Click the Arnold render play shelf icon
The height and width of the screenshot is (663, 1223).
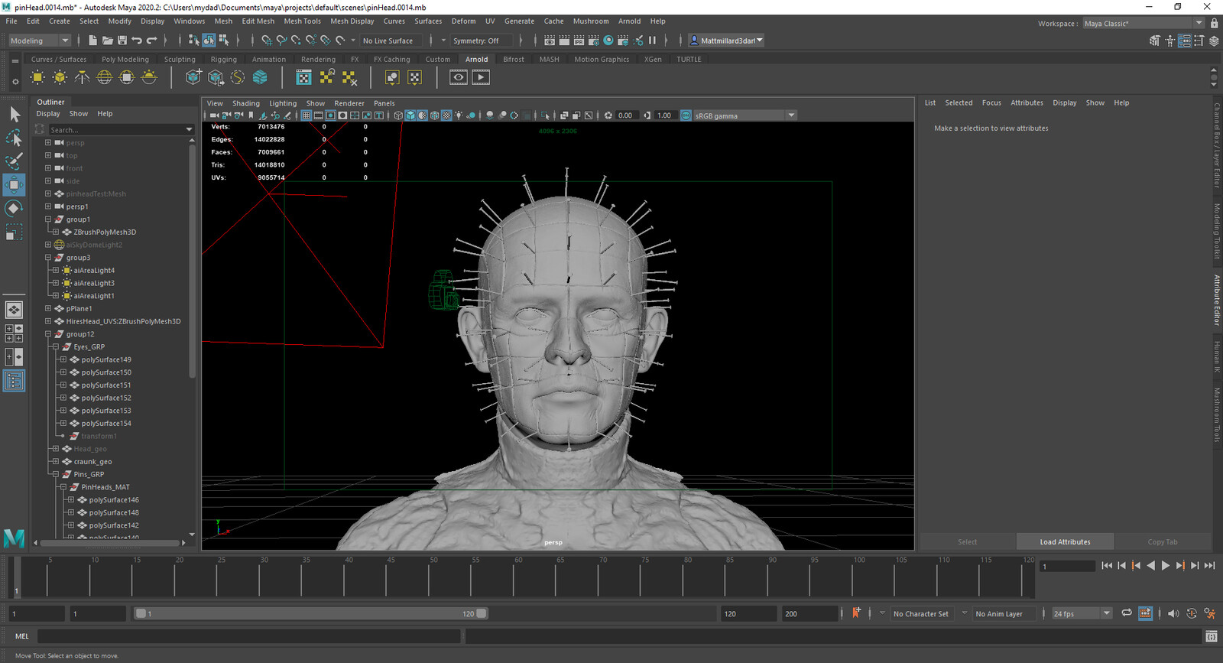pos(481,77)
